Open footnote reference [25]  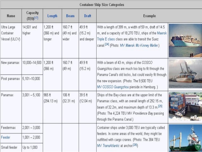click(x=160, y=106)
